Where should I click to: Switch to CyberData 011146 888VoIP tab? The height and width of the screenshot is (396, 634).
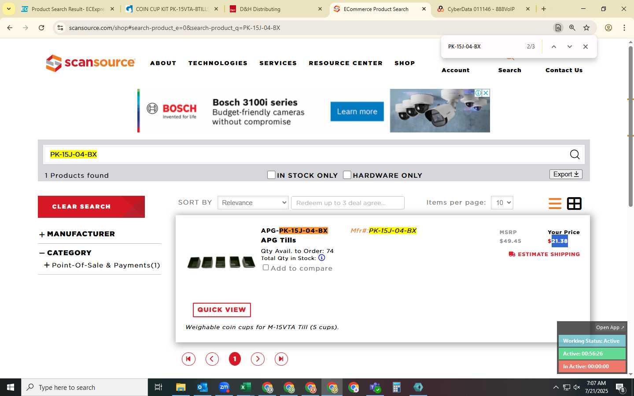[483, 9]
